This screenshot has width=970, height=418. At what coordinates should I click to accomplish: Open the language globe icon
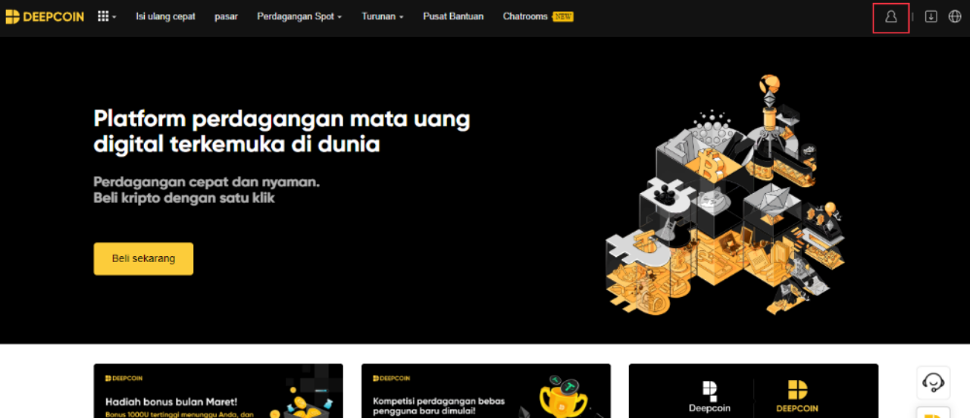(x=955, y=17)
